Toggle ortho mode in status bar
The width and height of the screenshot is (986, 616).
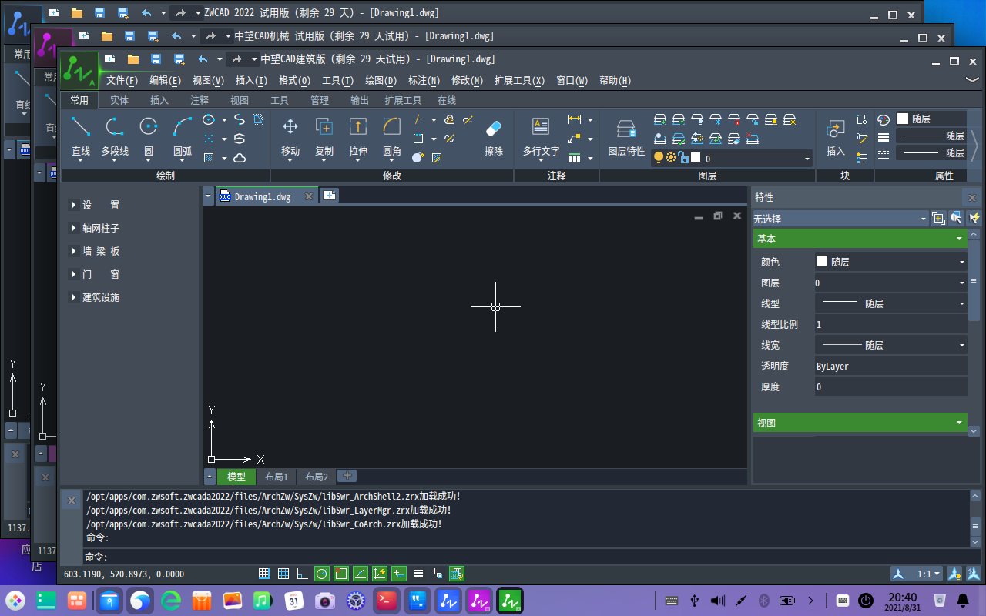pos(303,574)
